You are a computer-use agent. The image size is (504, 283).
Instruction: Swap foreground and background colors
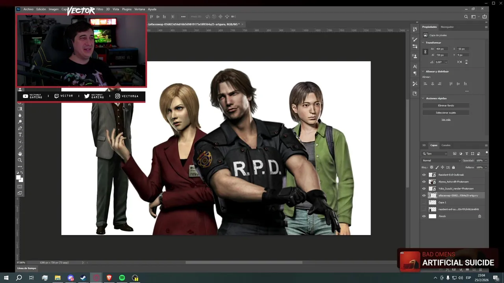pos(22,173)
